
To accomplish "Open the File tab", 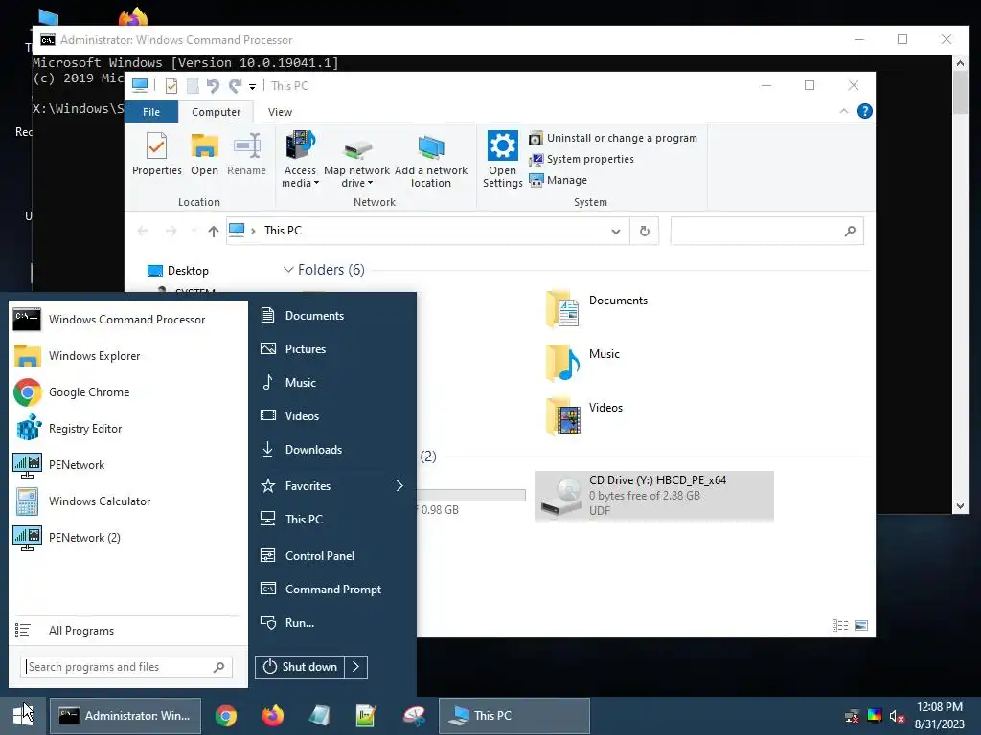I will (x=151, y=112).
